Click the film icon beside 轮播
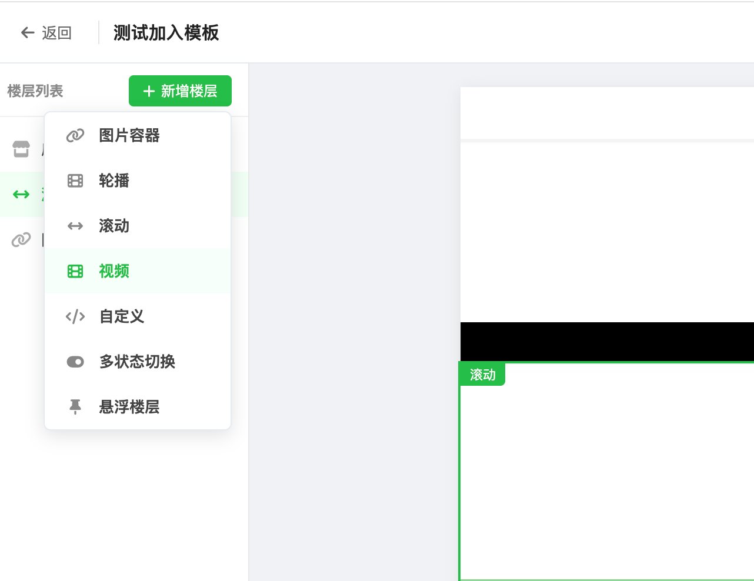Viewport: 754px width, 581px height. pyautogui.click(x=75, y=181)
